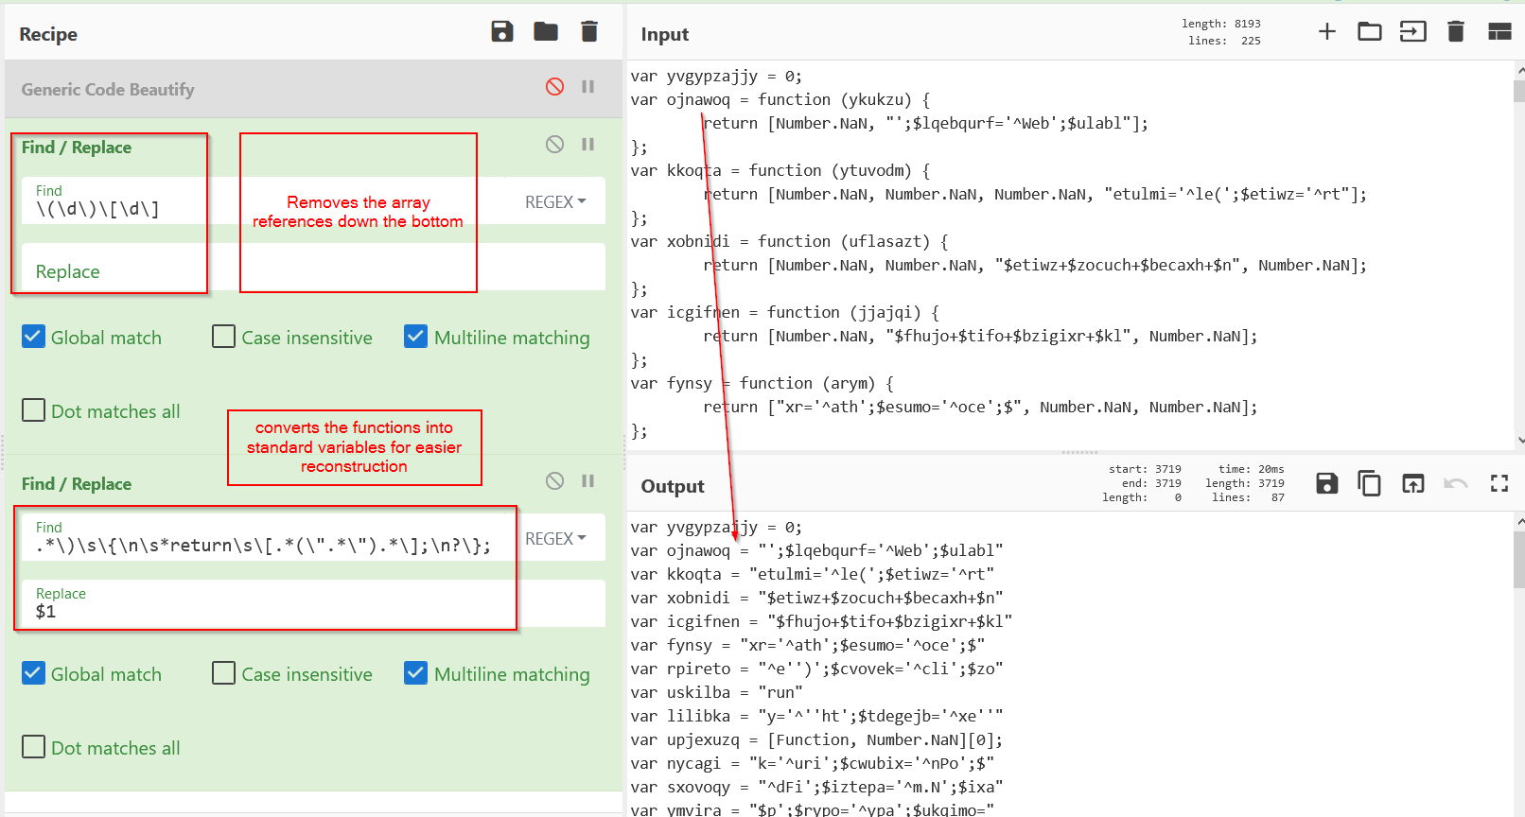The image size is (1525, 817).
Task: Clear the recipe with trash icon
Action: [589, 32]
